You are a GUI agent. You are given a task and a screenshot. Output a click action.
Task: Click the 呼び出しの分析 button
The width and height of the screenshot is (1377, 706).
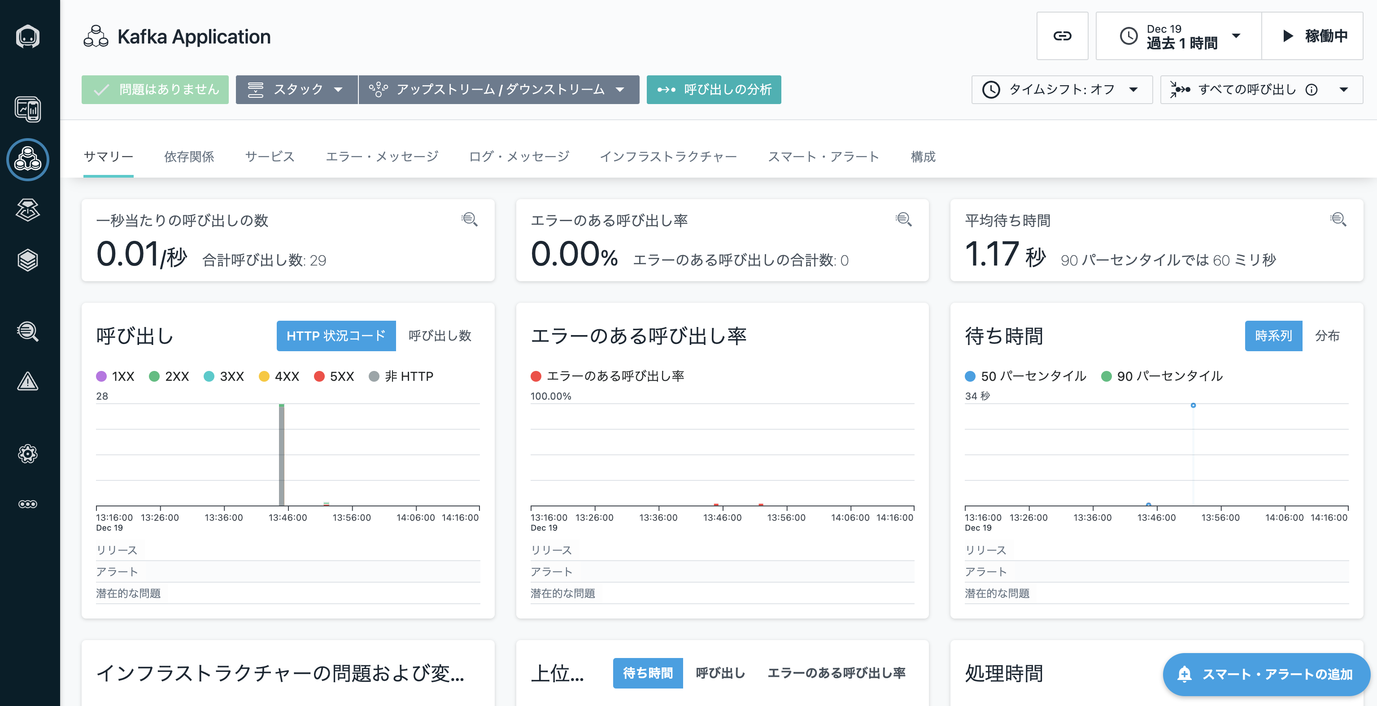714,89
